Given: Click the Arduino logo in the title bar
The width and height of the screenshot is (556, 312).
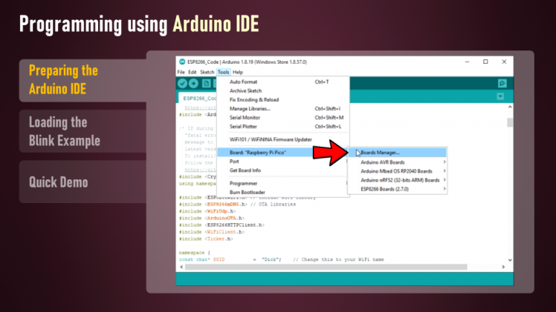Looking at the screenshot, I should [x=182, y=62].
